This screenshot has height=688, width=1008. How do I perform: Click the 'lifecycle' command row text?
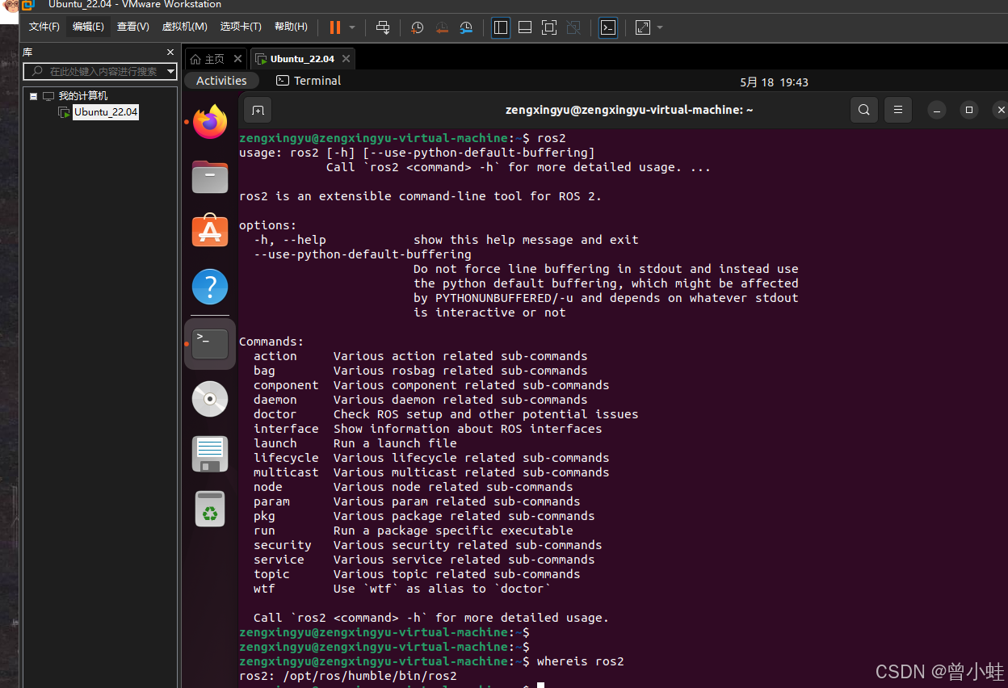click(x=431, y=458)
